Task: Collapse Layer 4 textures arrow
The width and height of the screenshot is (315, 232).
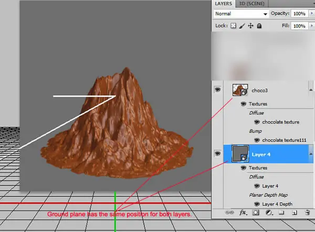Action: point(311,153)
